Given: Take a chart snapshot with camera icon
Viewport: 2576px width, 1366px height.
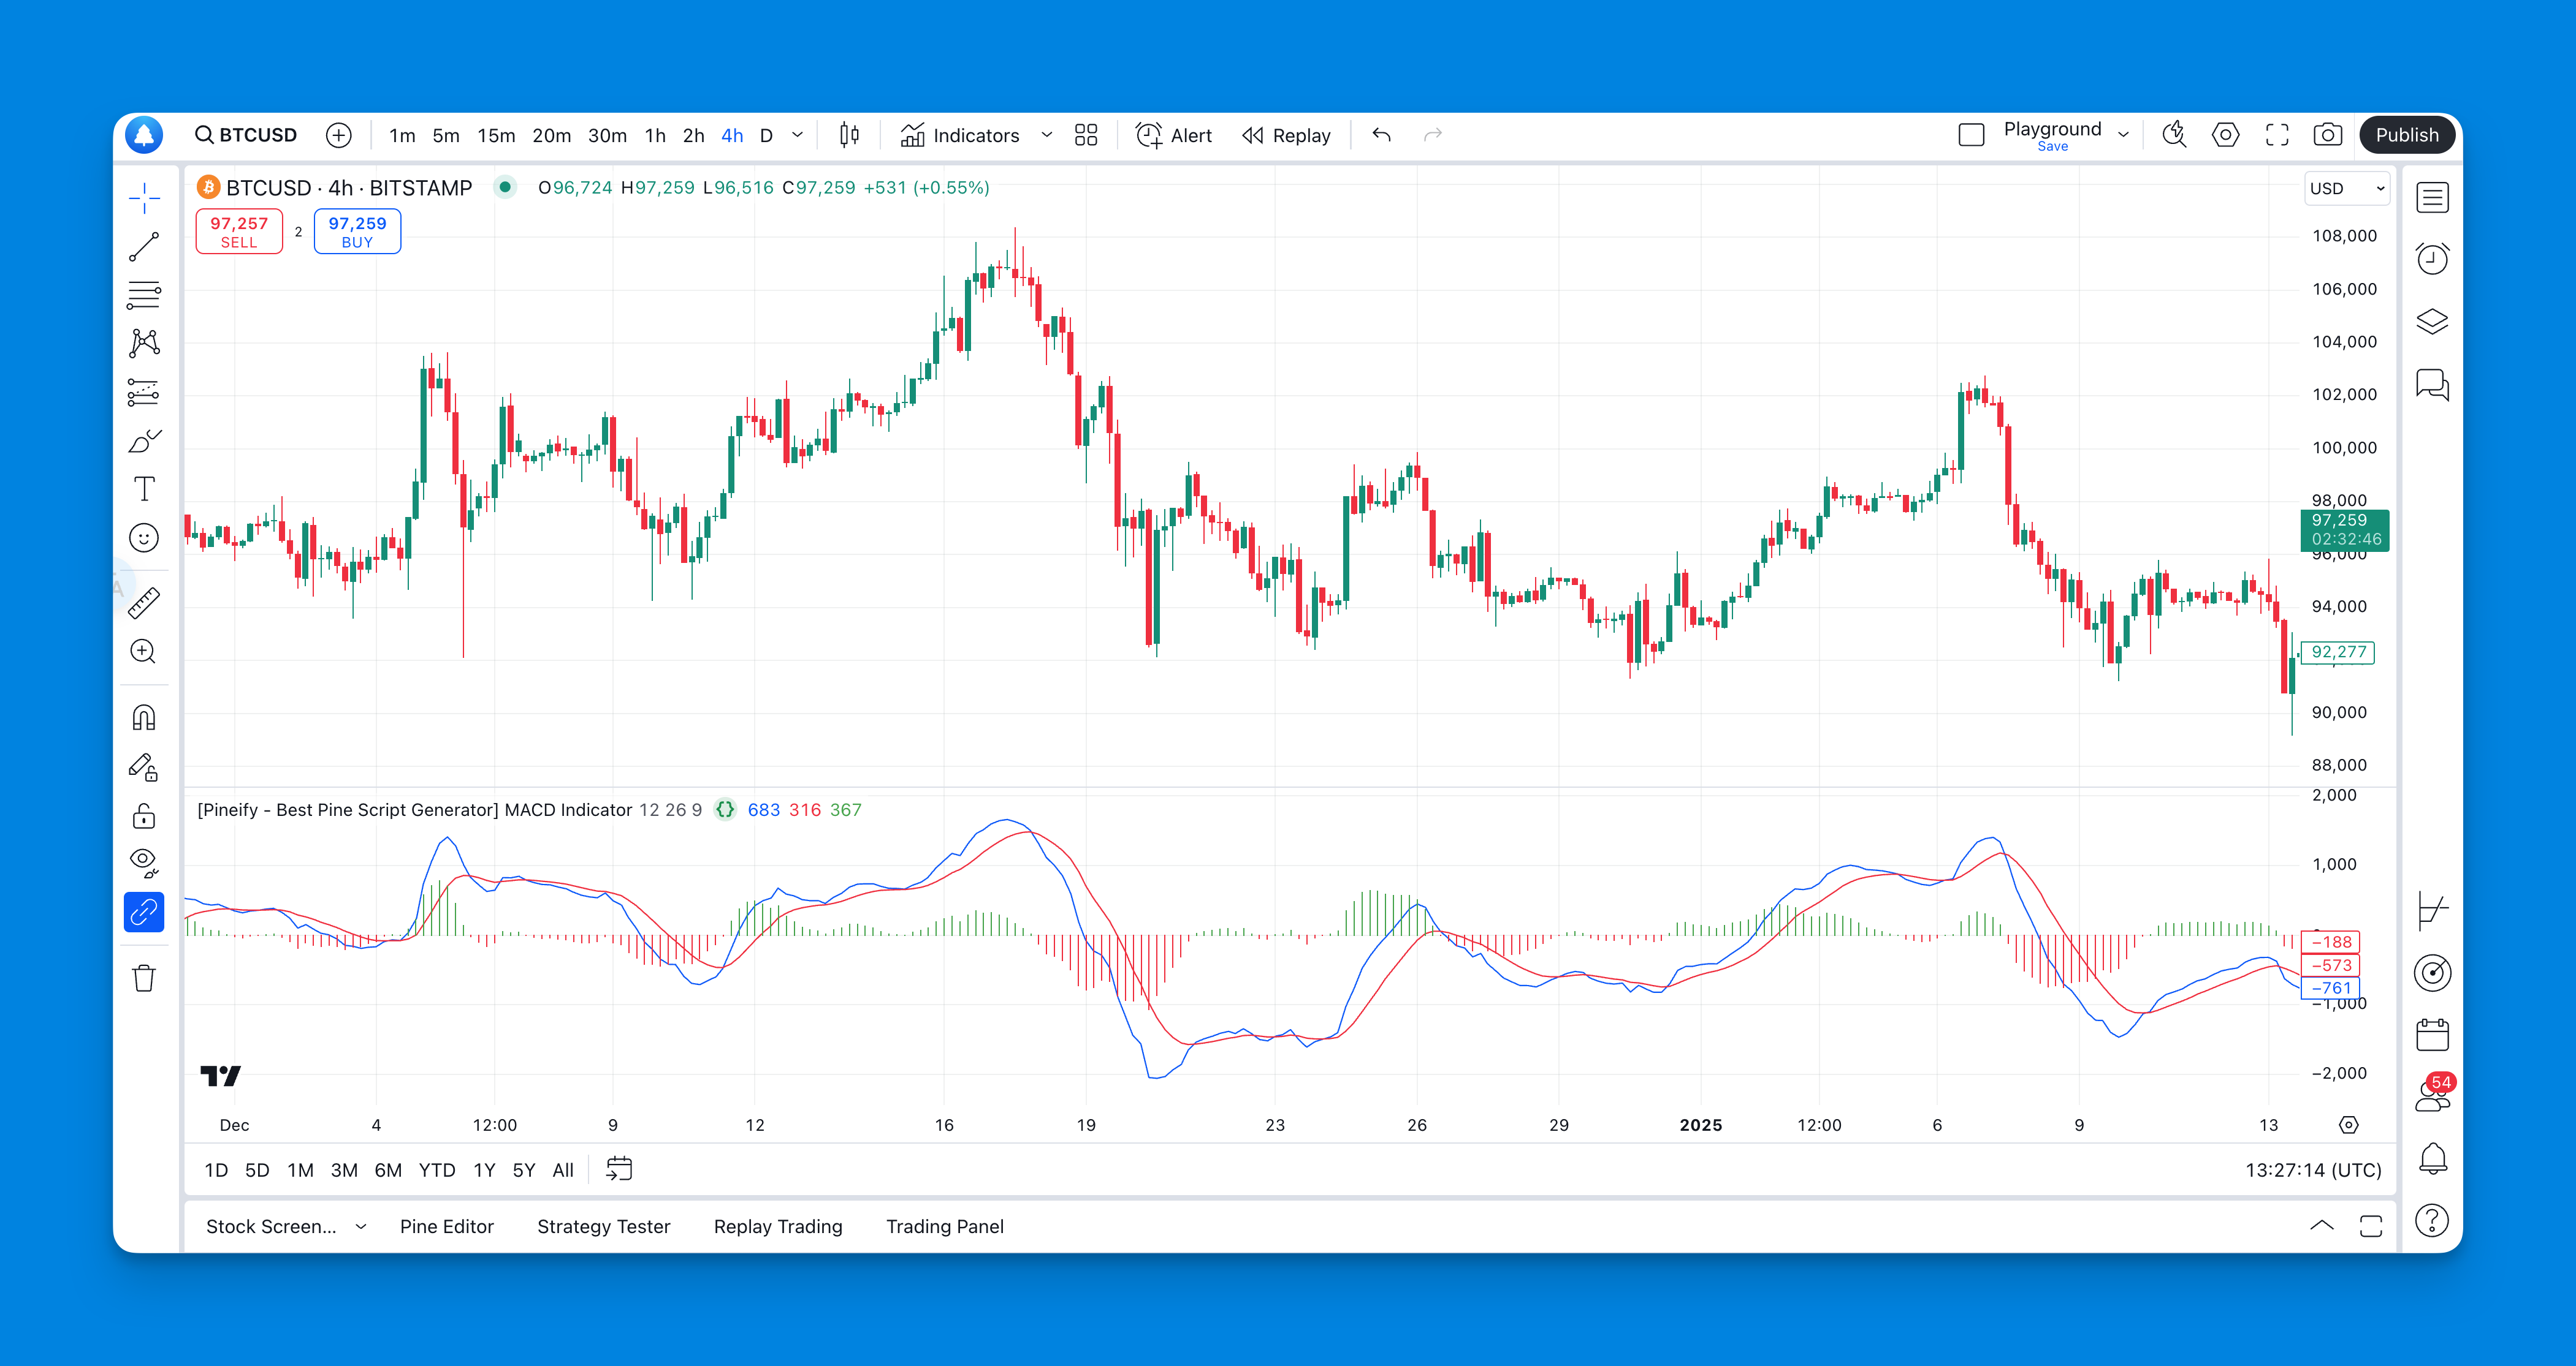Looking at the screenshot, I should click(x=2327, y=135).
